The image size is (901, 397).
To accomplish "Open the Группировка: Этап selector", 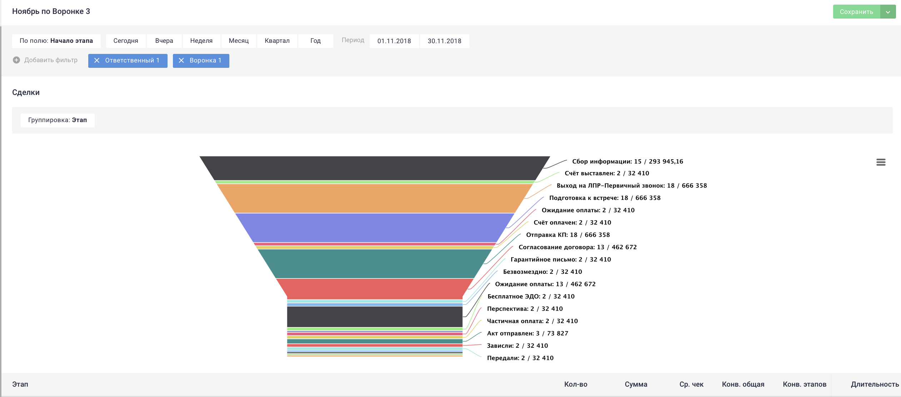I will click(58, 120).
